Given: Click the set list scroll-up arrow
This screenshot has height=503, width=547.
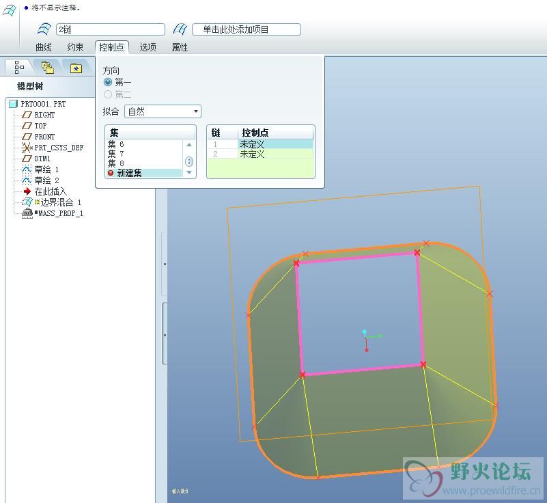Looking at the screenshot, I should 188,144.
